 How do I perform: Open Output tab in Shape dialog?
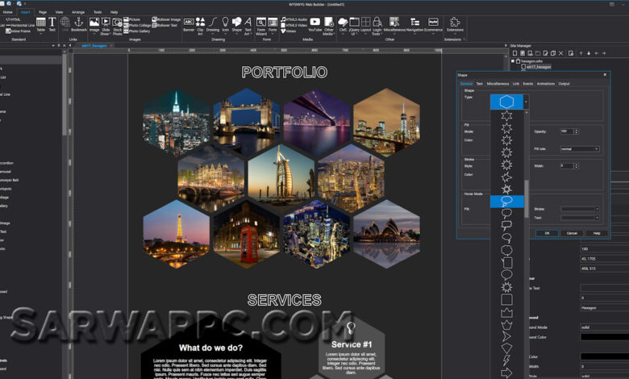[564, 83]
